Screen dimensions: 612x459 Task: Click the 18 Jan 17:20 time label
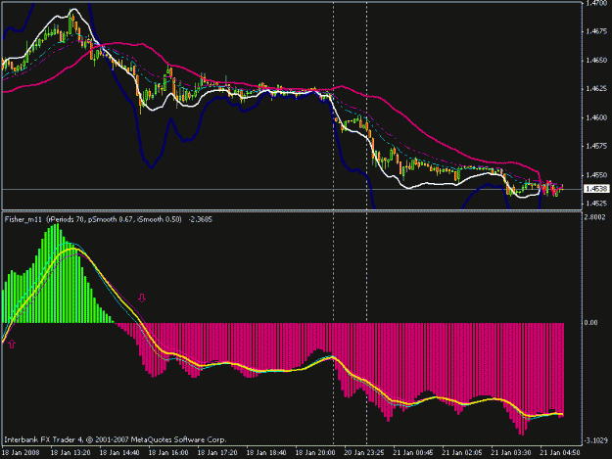(217, 453)
